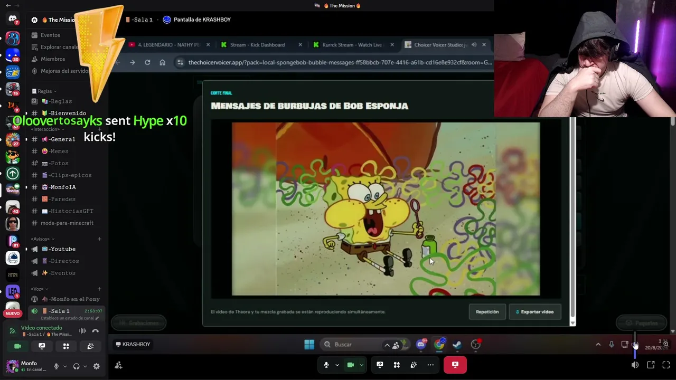Disconnect from the voice channel
This screenshot has height=380, width=676.
[95, 331]
